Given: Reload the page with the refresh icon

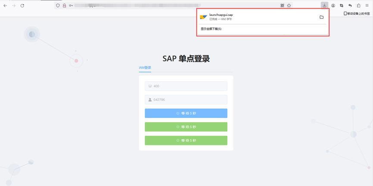Looking at the screenshot, I should click(x=22, y=6).
